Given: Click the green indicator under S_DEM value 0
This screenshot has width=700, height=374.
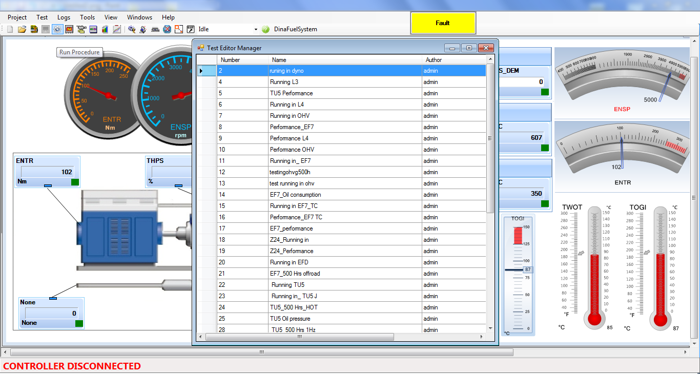Looking at the screenshot, I should coord(545,92).
